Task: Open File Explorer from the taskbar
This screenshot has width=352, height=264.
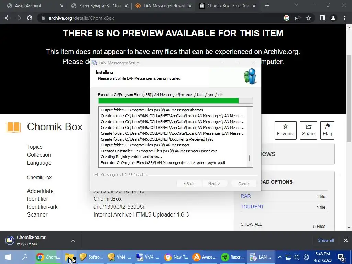Action: tap(69, 257)
